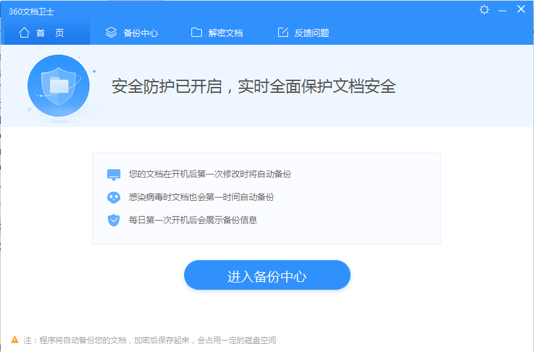This screenshot has width=534, height=353.
Task: Open settings via the gear icon
Action: point(484,10)
